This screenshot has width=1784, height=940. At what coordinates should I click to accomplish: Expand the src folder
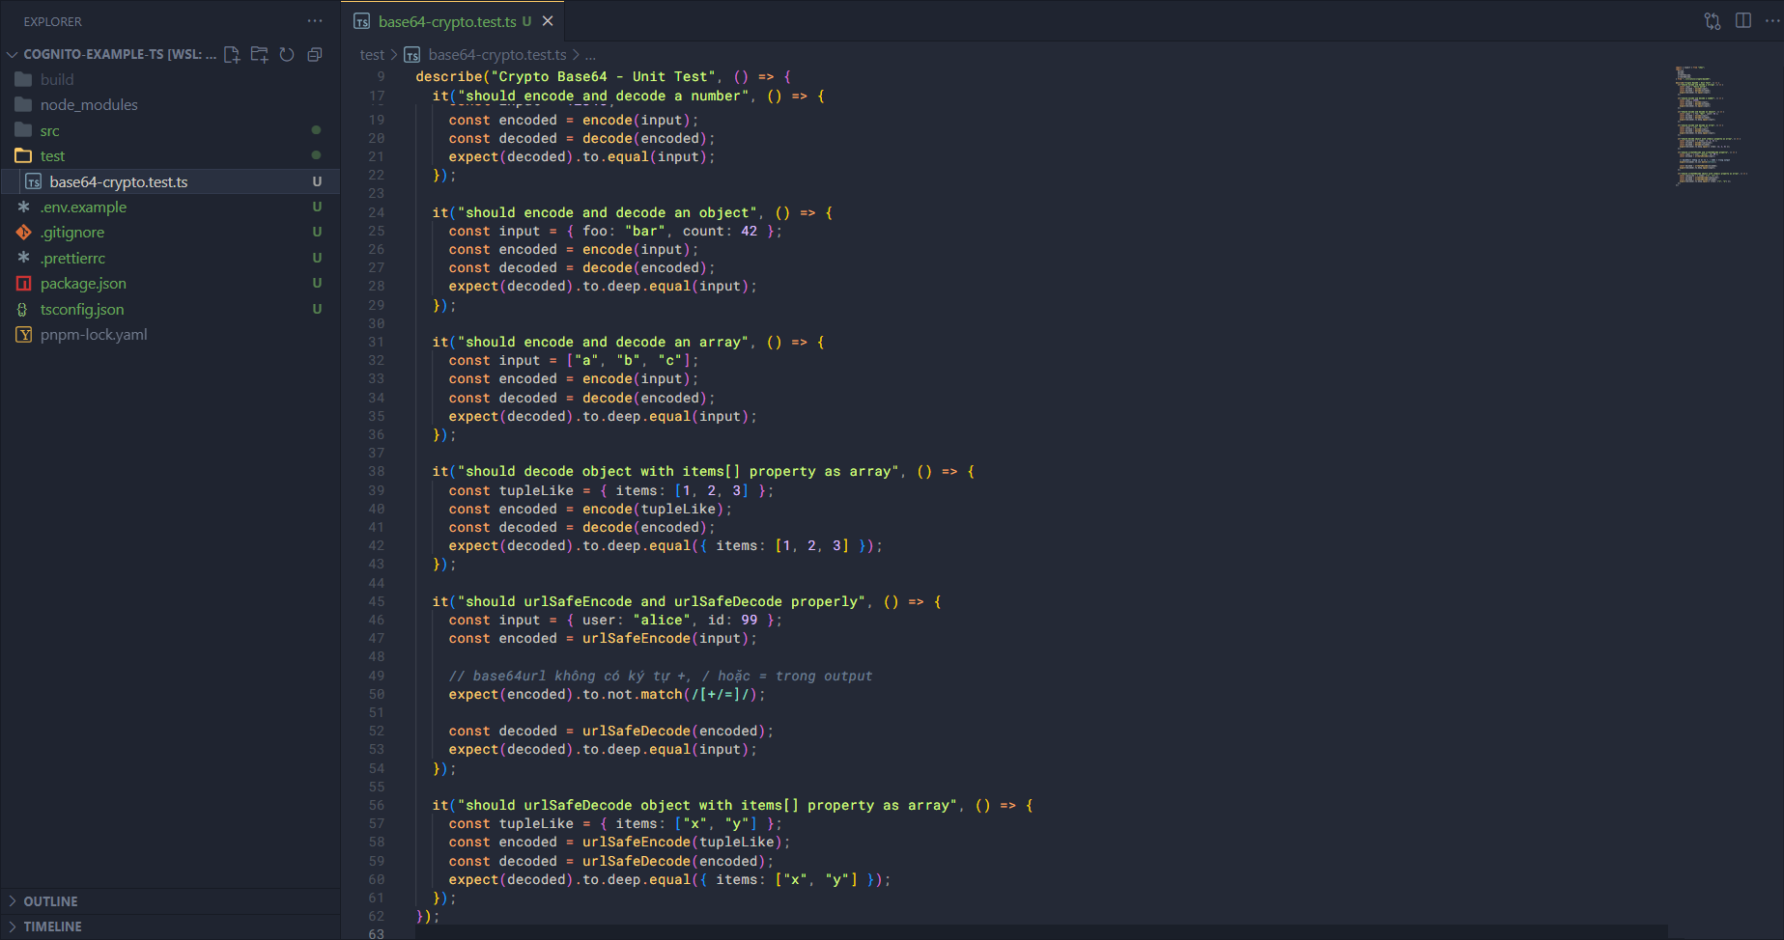[x=50, y=131]
